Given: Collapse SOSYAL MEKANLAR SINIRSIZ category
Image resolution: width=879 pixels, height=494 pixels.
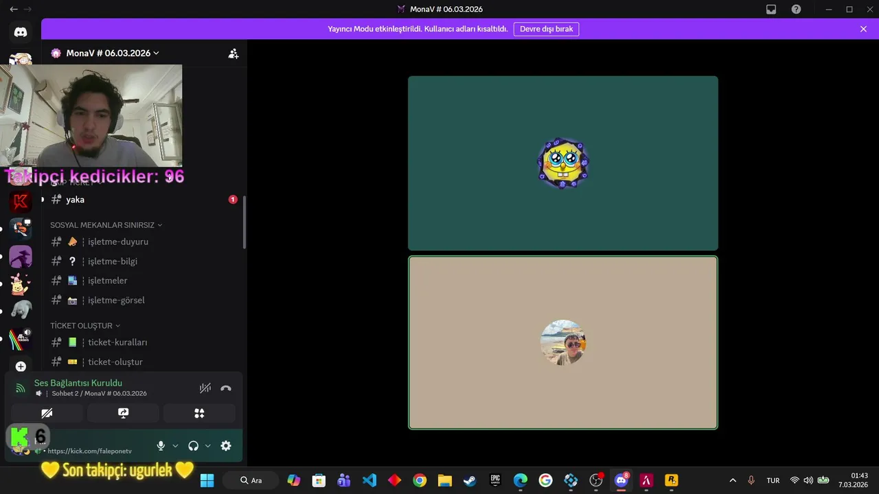Looking at the screenshot, I should tap(106, 225).
